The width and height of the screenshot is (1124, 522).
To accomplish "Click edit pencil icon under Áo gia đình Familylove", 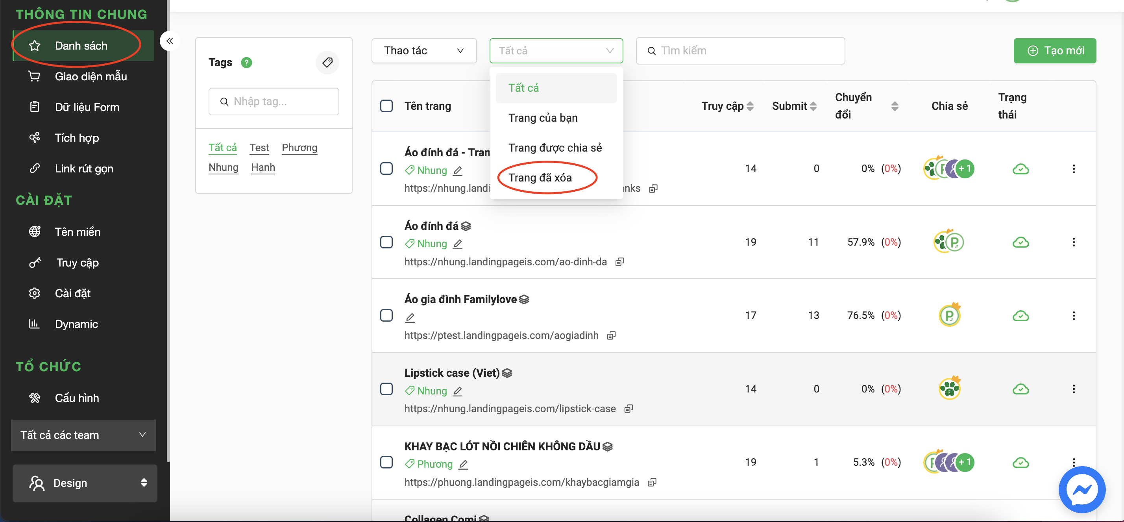I will (x=410, y=318).
